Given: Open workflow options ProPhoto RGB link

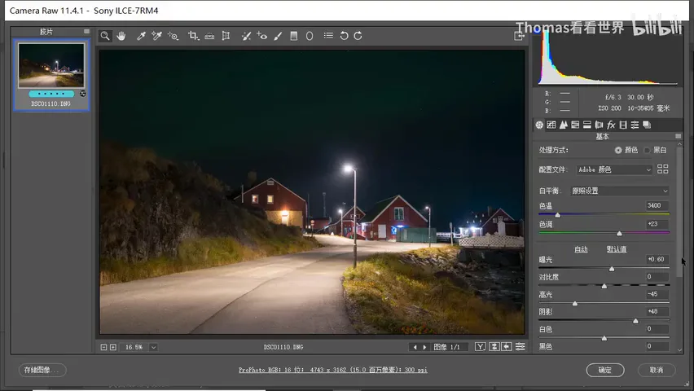Looking at the screenshot, I should 333,370.
